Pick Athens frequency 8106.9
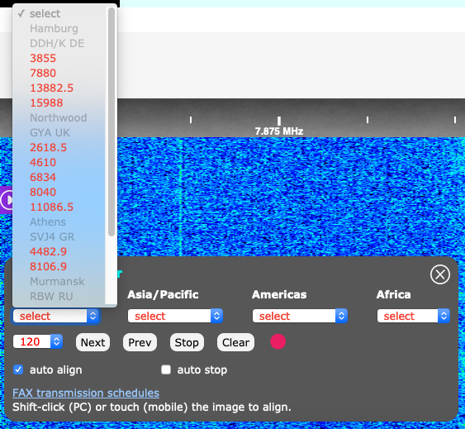 click(x=48, y=267)
